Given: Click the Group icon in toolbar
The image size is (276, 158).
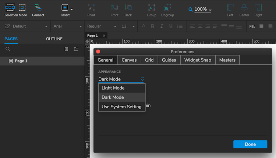Looking at the screenshot, I should 152,7.
